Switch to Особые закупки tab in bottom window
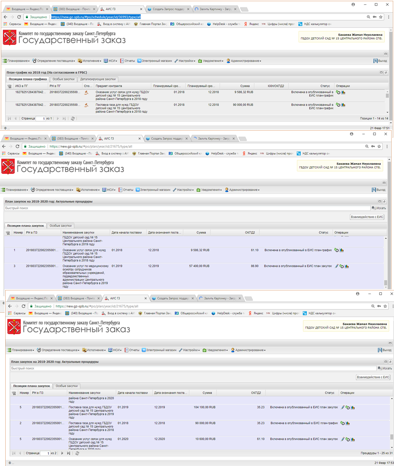Viewport: 394px width, 466px height. click(67, 386)
